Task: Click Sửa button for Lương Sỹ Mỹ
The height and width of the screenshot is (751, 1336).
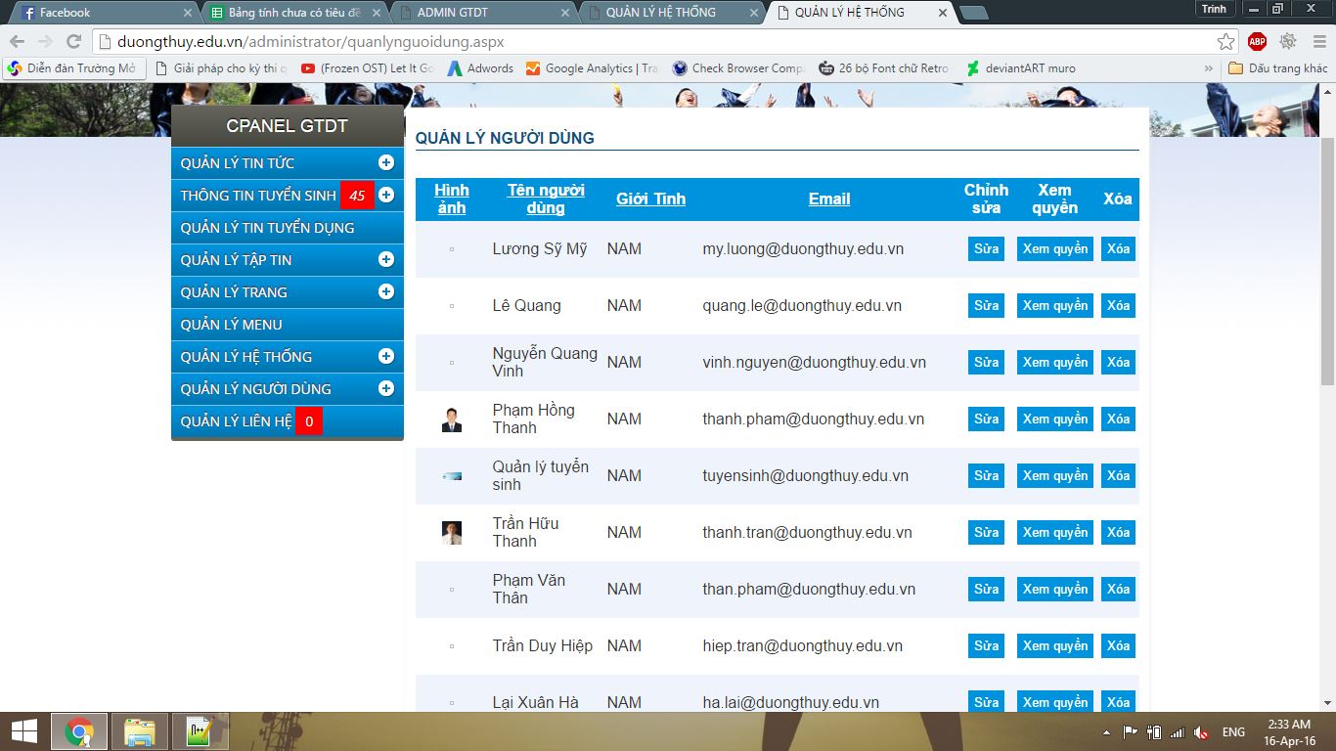Action: click(986, 249)
